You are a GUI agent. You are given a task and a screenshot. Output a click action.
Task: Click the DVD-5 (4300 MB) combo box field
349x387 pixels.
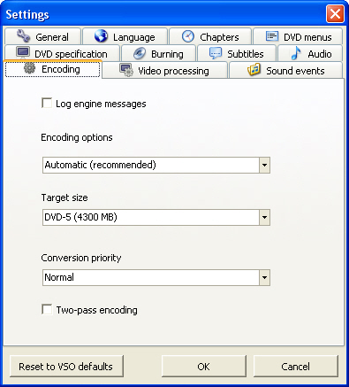156,218
